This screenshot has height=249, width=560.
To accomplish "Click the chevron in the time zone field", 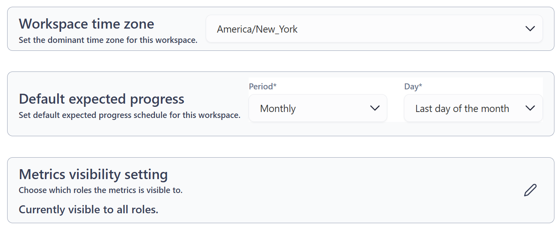I will 530,29.
